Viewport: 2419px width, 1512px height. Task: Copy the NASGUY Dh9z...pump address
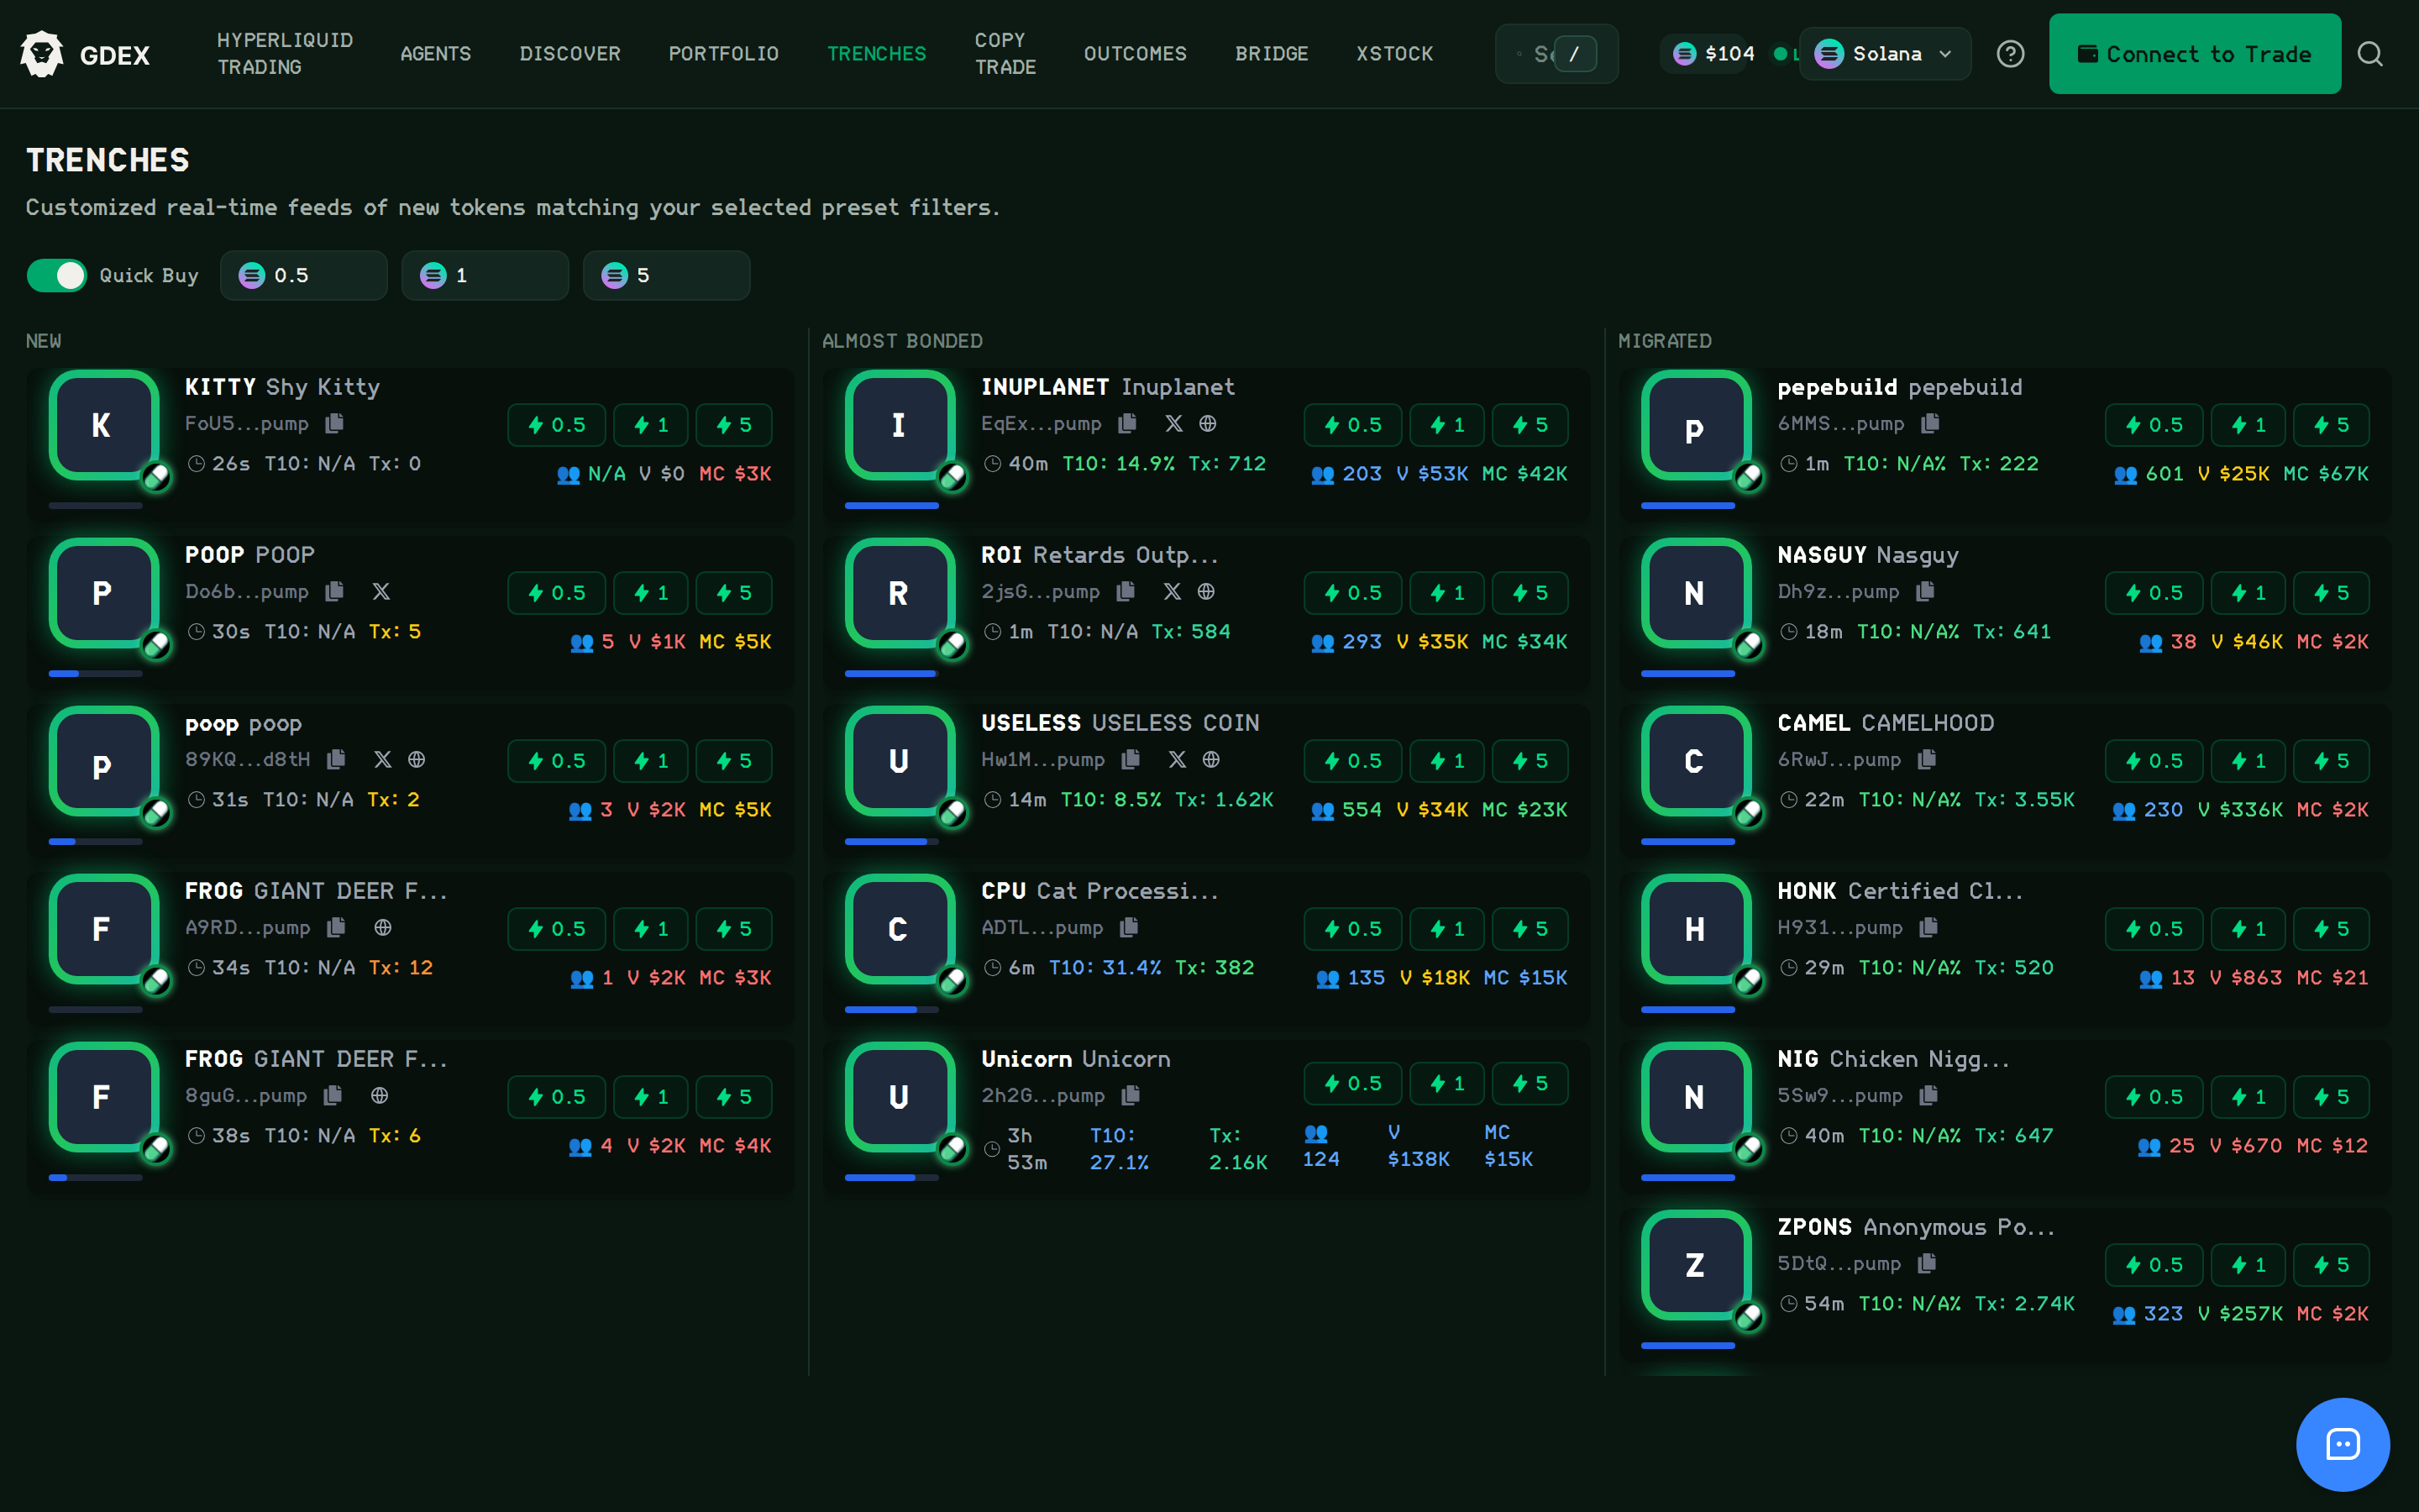1925,592
